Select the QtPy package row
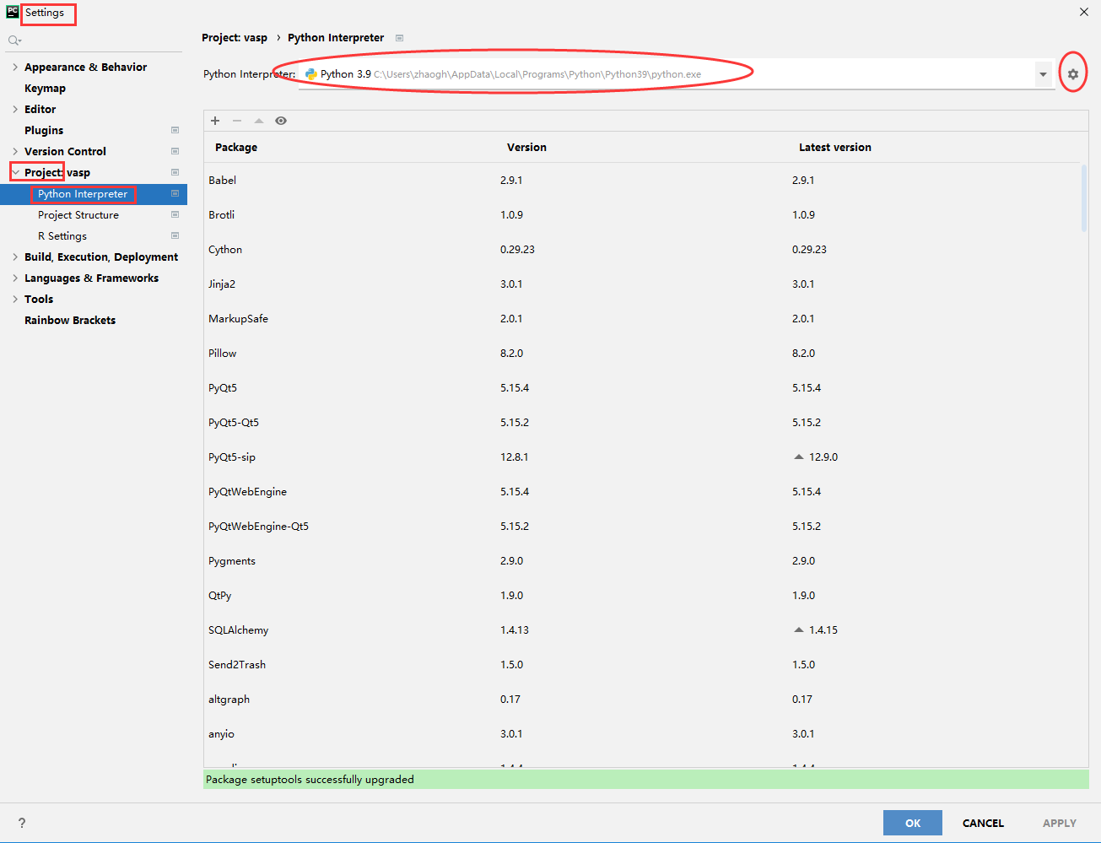Screen dimensions: 1101x843 (642, 595)
